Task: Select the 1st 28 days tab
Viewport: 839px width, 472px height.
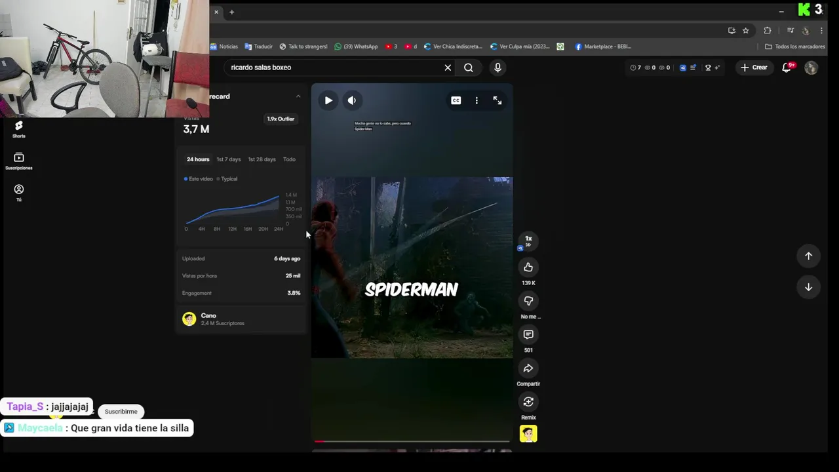Action: [262, 159]
